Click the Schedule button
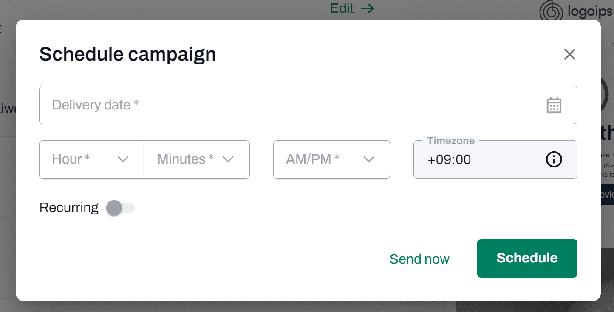 click(527, 258)
